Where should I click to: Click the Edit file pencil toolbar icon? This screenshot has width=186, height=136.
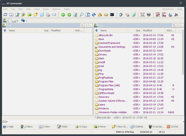[17, 15]
